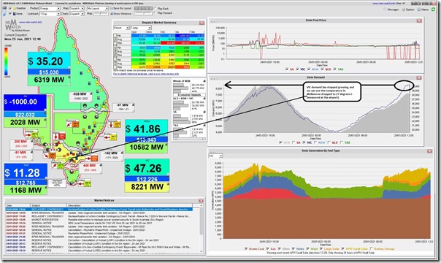Open Messages in the top bar
Screen dimensions: 441x263
[391, 9]
